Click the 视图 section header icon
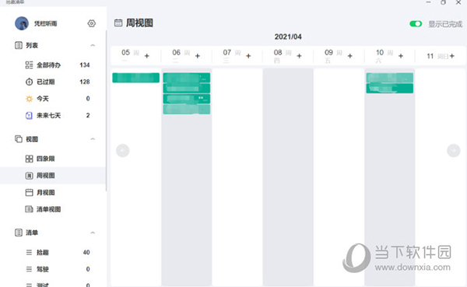Image resolution: width=467 pixels, height=287 pixels. point(19,139)
